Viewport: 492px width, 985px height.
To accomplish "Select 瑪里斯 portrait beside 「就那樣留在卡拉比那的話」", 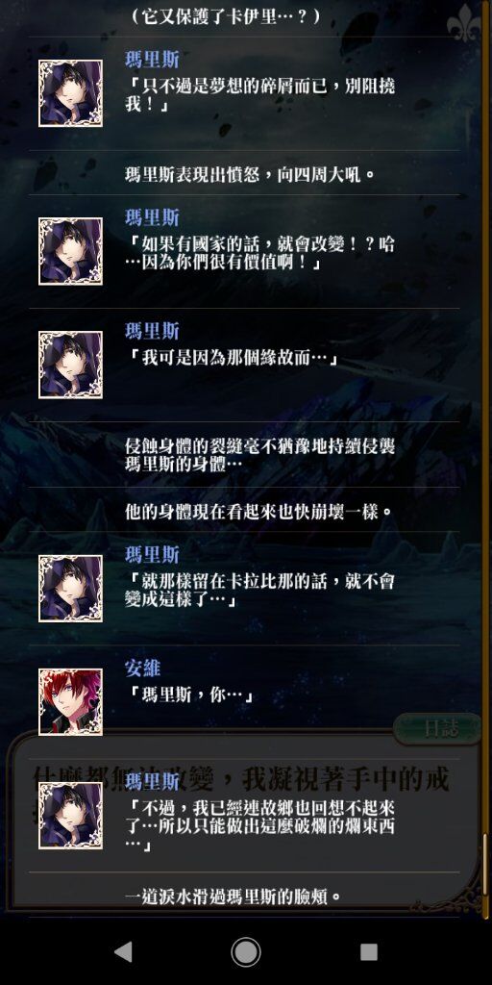I will [x=70, y=589].
